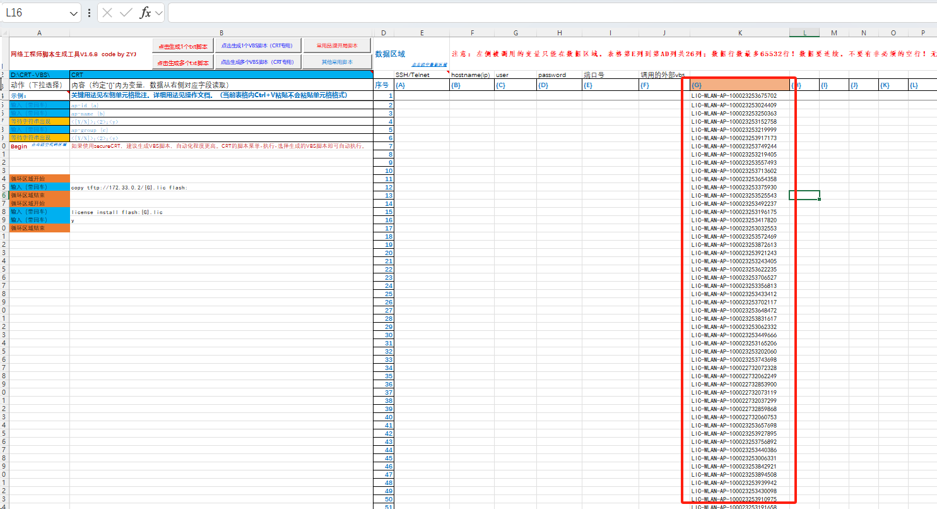Select the column B header
This screenshot has height=509, width=937.
pos(221,32)
